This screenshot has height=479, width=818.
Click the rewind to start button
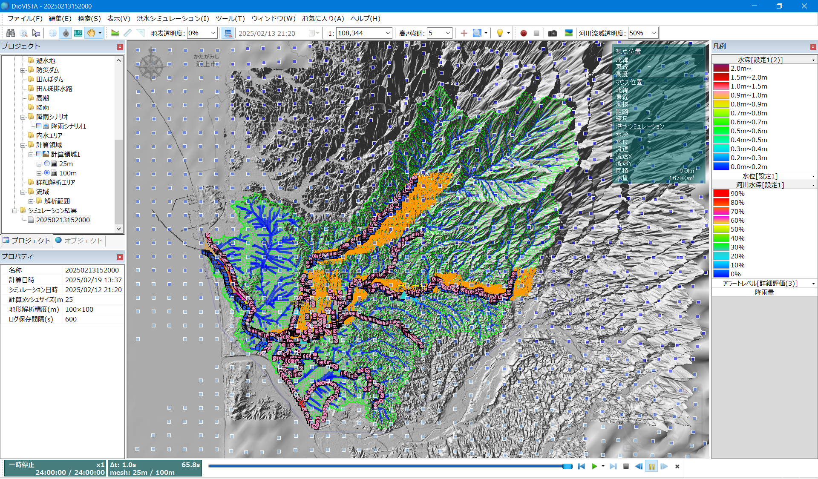(x=581, y=467)
